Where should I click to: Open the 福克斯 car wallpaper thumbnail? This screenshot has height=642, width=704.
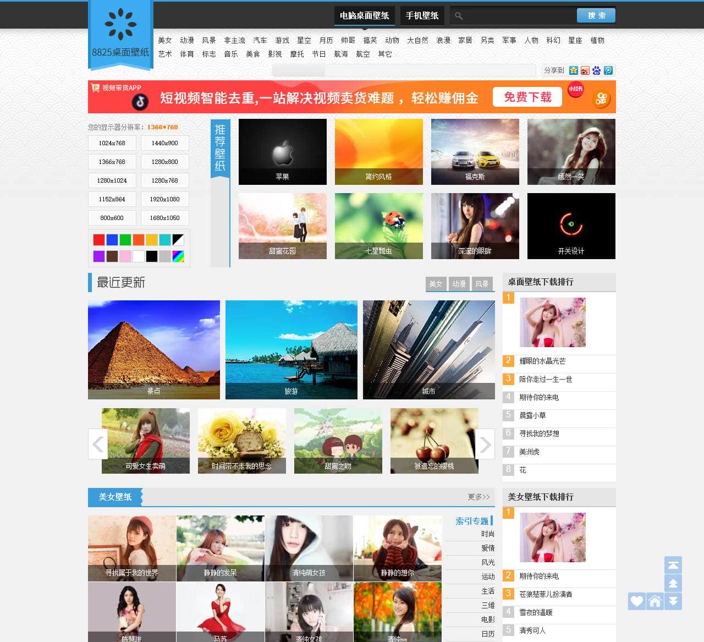[475, 152]
